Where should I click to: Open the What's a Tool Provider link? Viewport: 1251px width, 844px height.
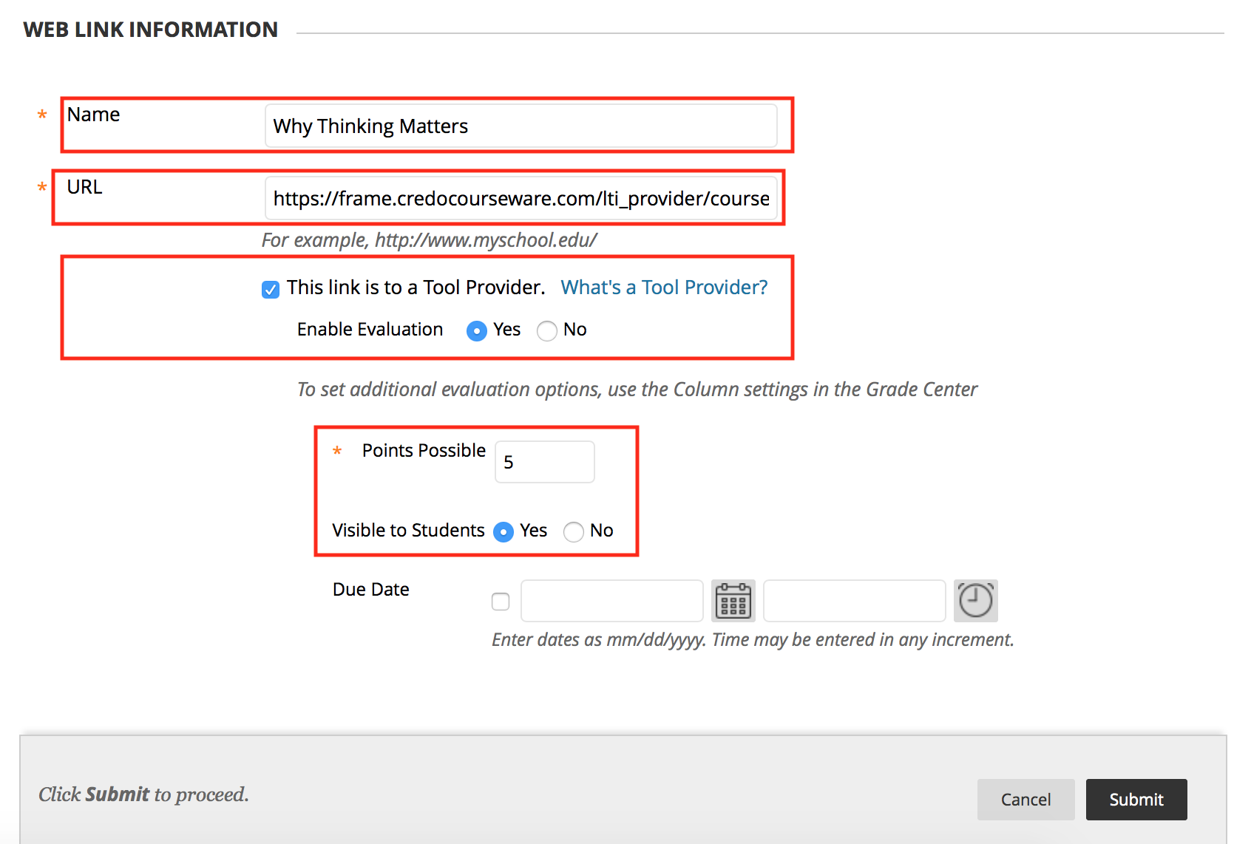coord(664,287)
